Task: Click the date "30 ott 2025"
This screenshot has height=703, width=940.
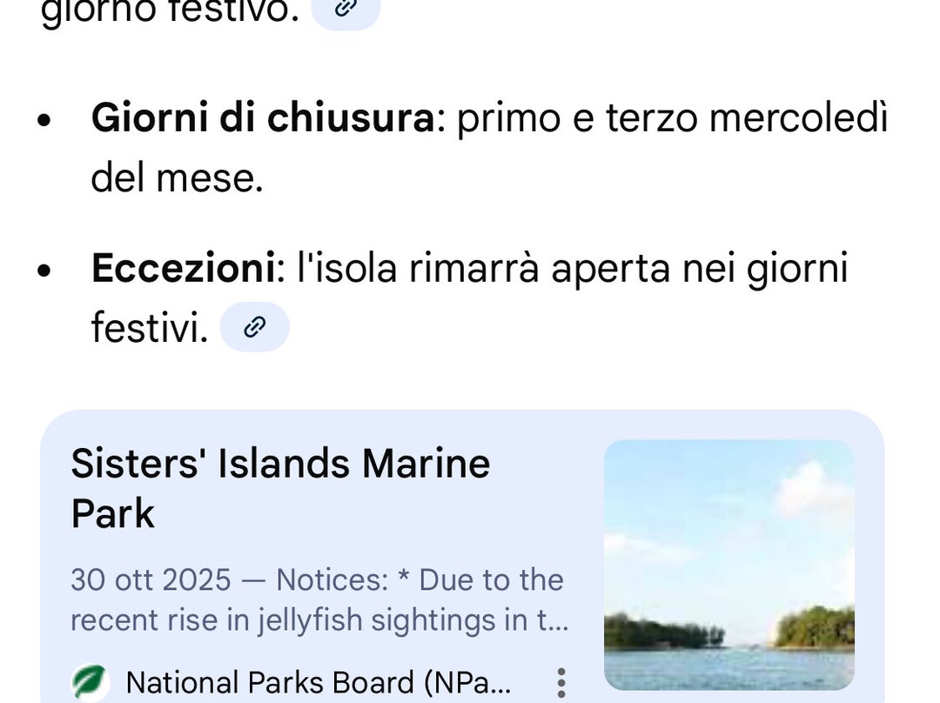Action: 151,579
